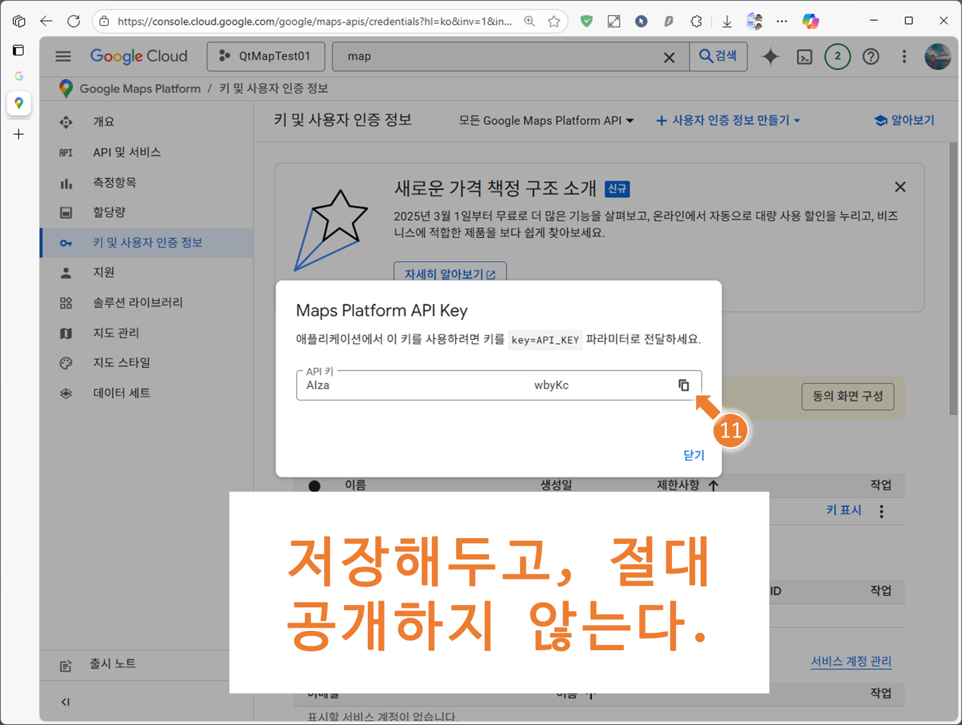Viewport: 962px width, 725px height.
Task: Switch to the Google vertical tab
Action: (x=19, y=76)
